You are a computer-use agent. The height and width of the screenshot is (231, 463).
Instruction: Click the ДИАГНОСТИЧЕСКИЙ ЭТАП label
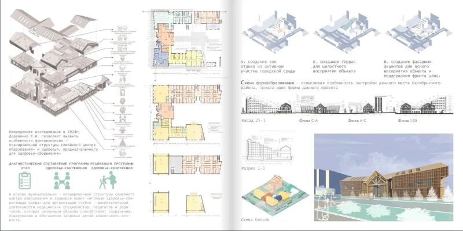[25, 166]
